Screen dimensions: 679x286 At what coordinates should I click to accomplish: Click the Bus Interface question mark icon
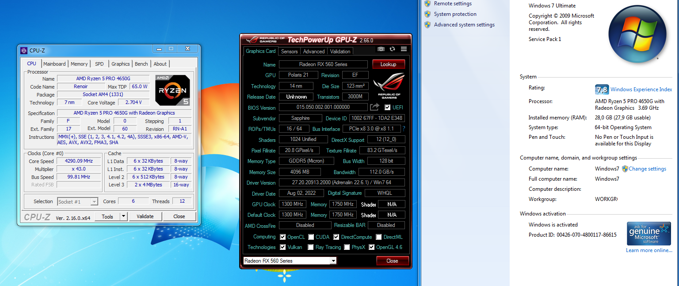403,129
